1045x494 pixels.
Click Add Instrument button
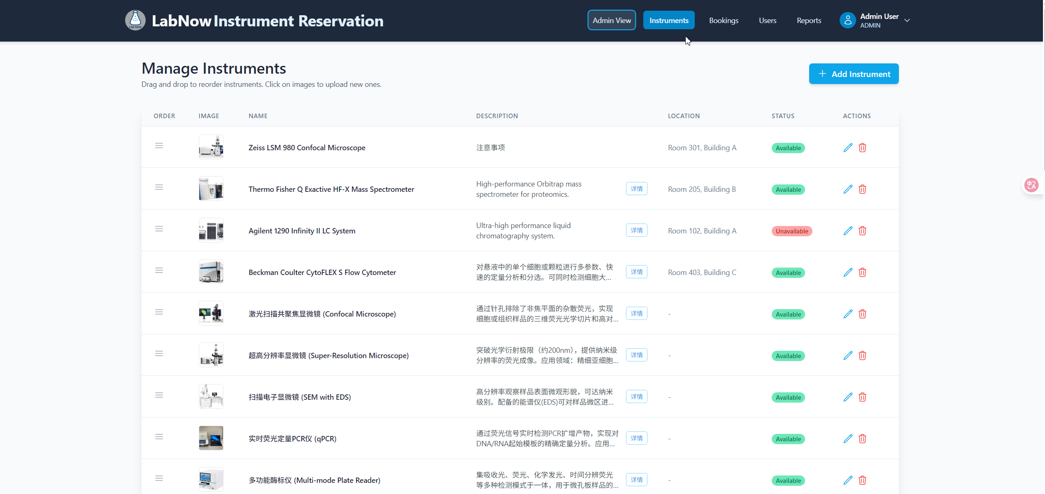[x=854, y=74]
